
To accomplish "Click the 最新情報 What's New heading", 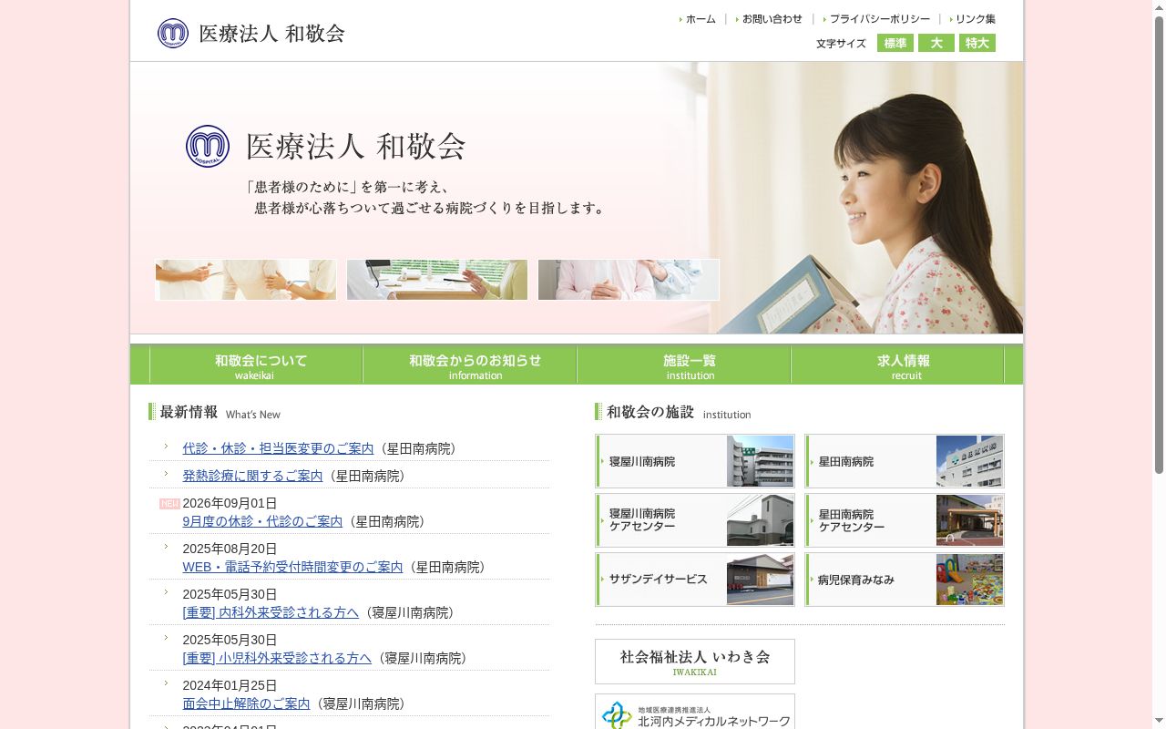I will [x=215, y=413].
